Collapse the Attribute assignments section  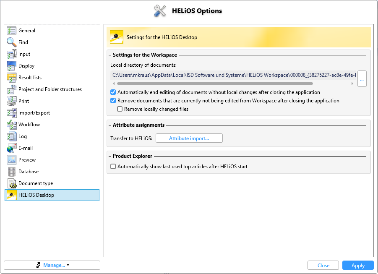point(110,125)
